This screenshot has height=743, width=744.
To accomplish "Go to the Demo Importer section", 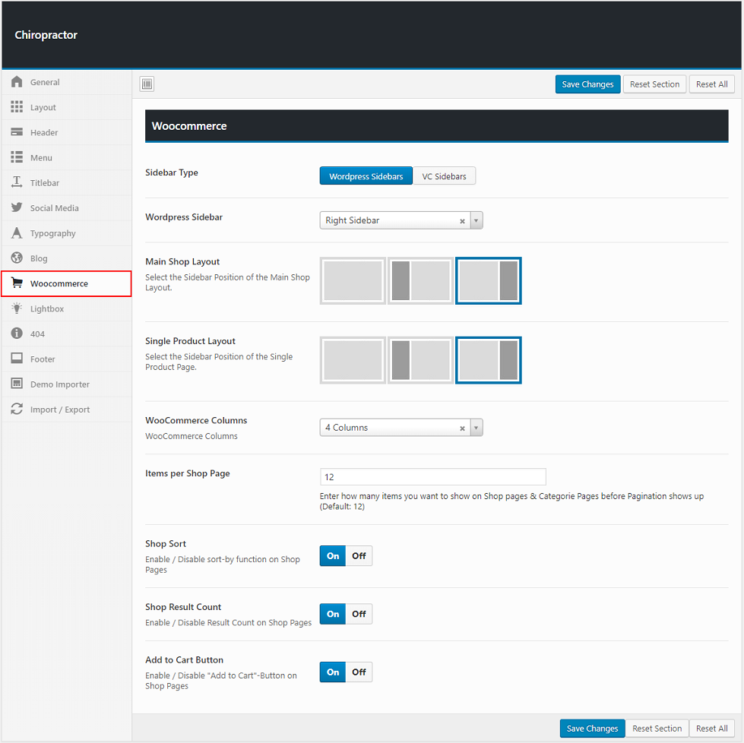I will point(59,384).
